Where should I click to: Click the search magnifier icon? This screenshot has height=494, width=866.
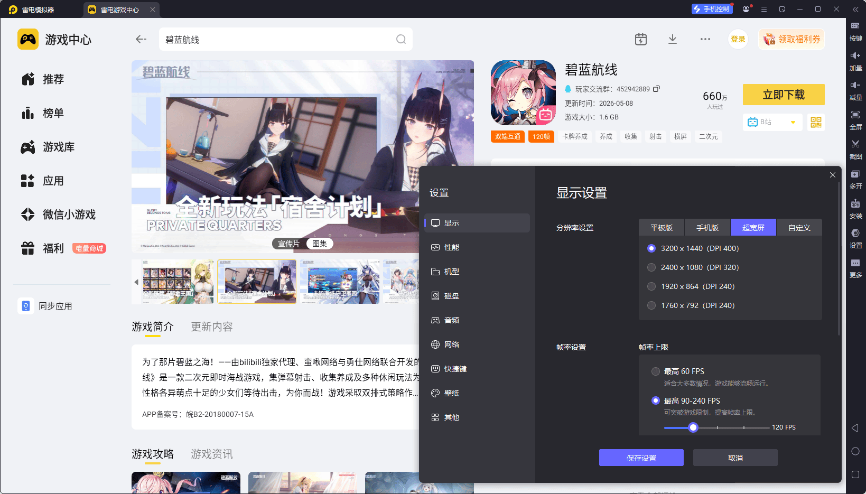(401, 39)
